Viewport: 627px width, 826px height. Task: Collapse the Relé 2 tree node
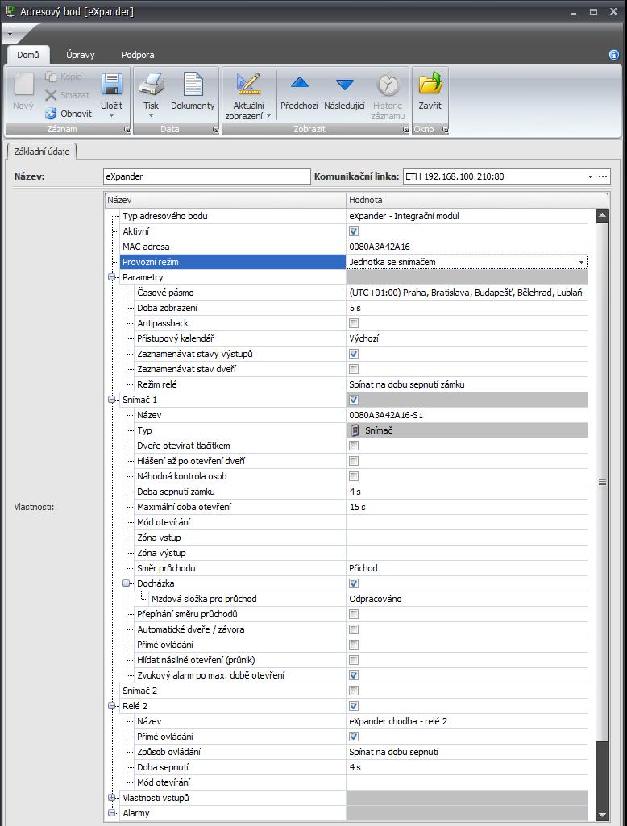point(111,705)
